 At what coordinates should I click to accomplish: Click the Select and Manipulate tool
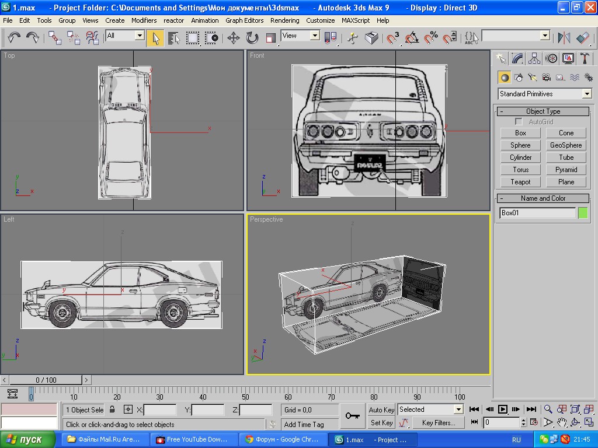(352, 38)
